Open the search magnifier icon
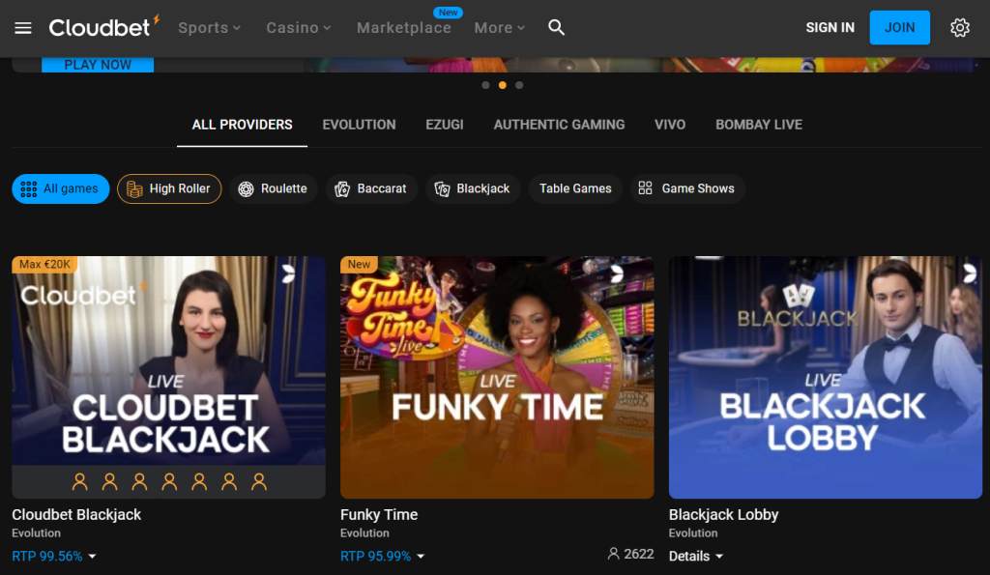 click(x=556, y=27)
